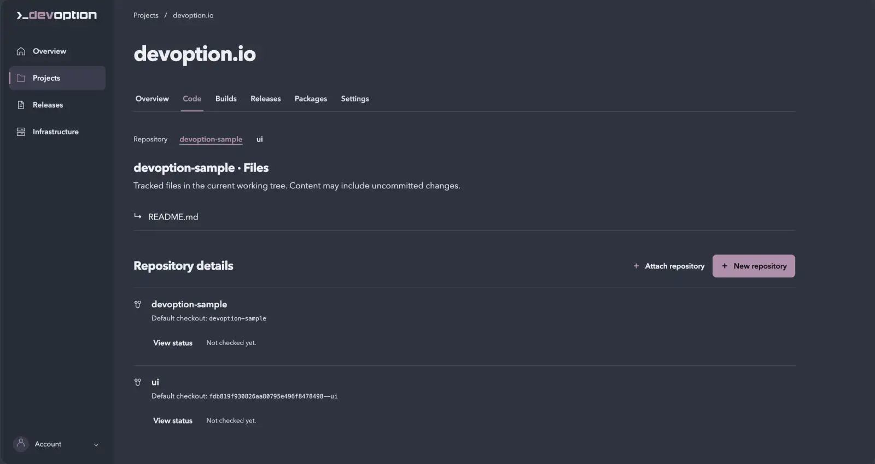The width and height of the screenshot is (875, 464).
Task: Click the Releases document icon
Action: pos(21,105)
